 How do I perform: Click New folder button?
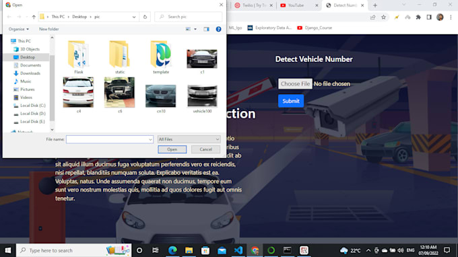(49, 29)
